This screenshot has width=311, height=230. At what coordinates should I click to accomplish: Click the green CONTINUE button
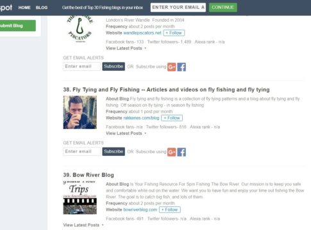[223, 8]
